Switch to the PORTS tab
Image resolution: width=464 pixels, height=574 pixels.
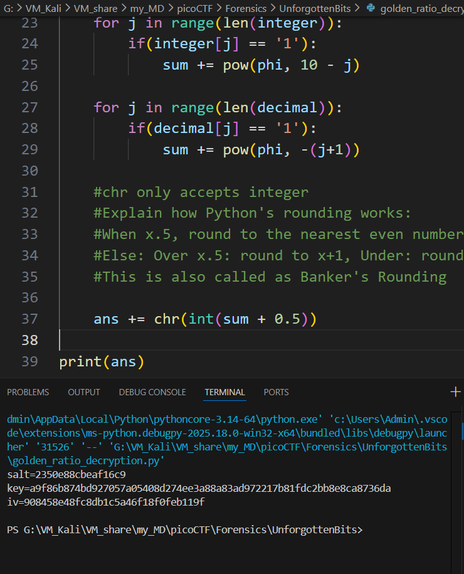tap(277, 392)
